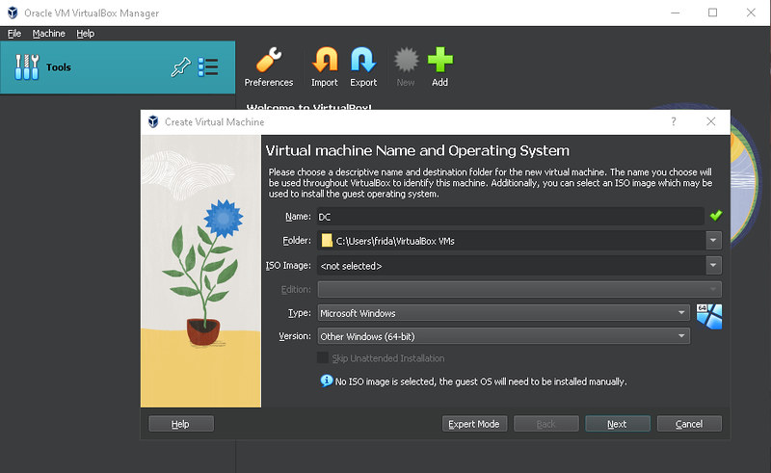Screen dimensions: 771x473
Task: Minimize the VirtualBox Manager window
Action: tap(676, 13)
